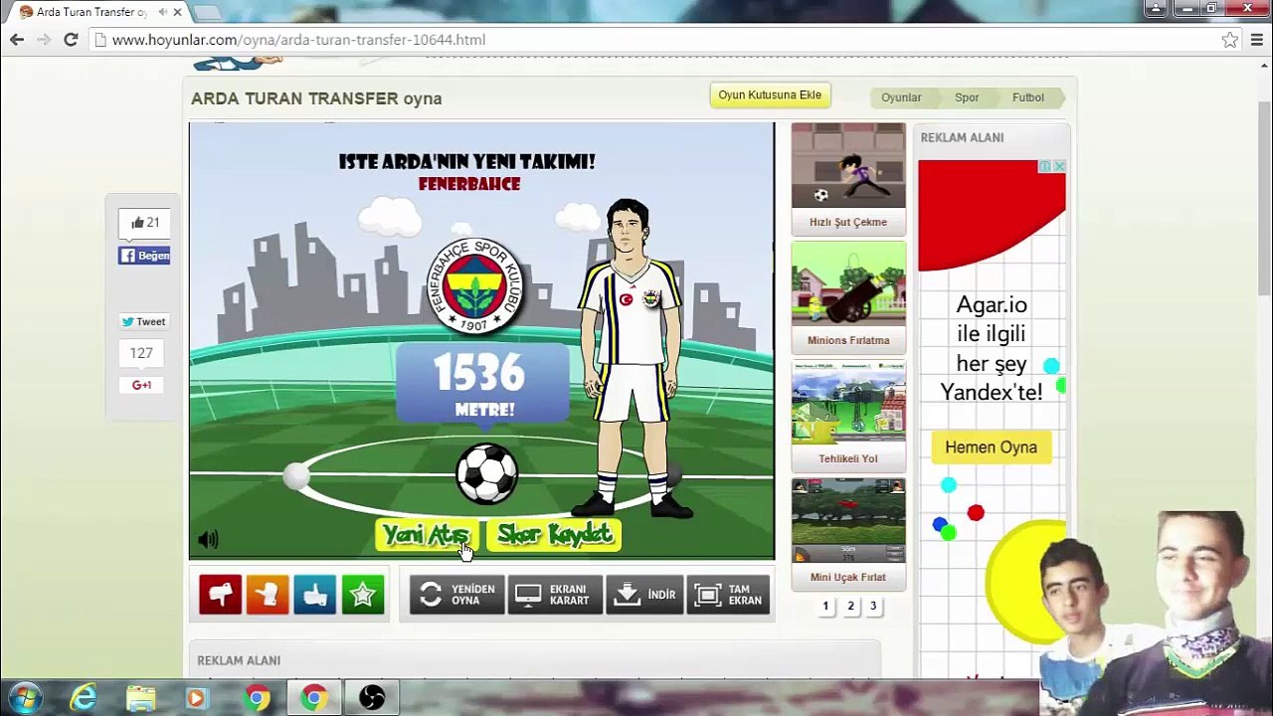Image resolution: width=1273 pixels, height=716 pixels.
Task: Click the G+1 share button
Action: [141, 385]
